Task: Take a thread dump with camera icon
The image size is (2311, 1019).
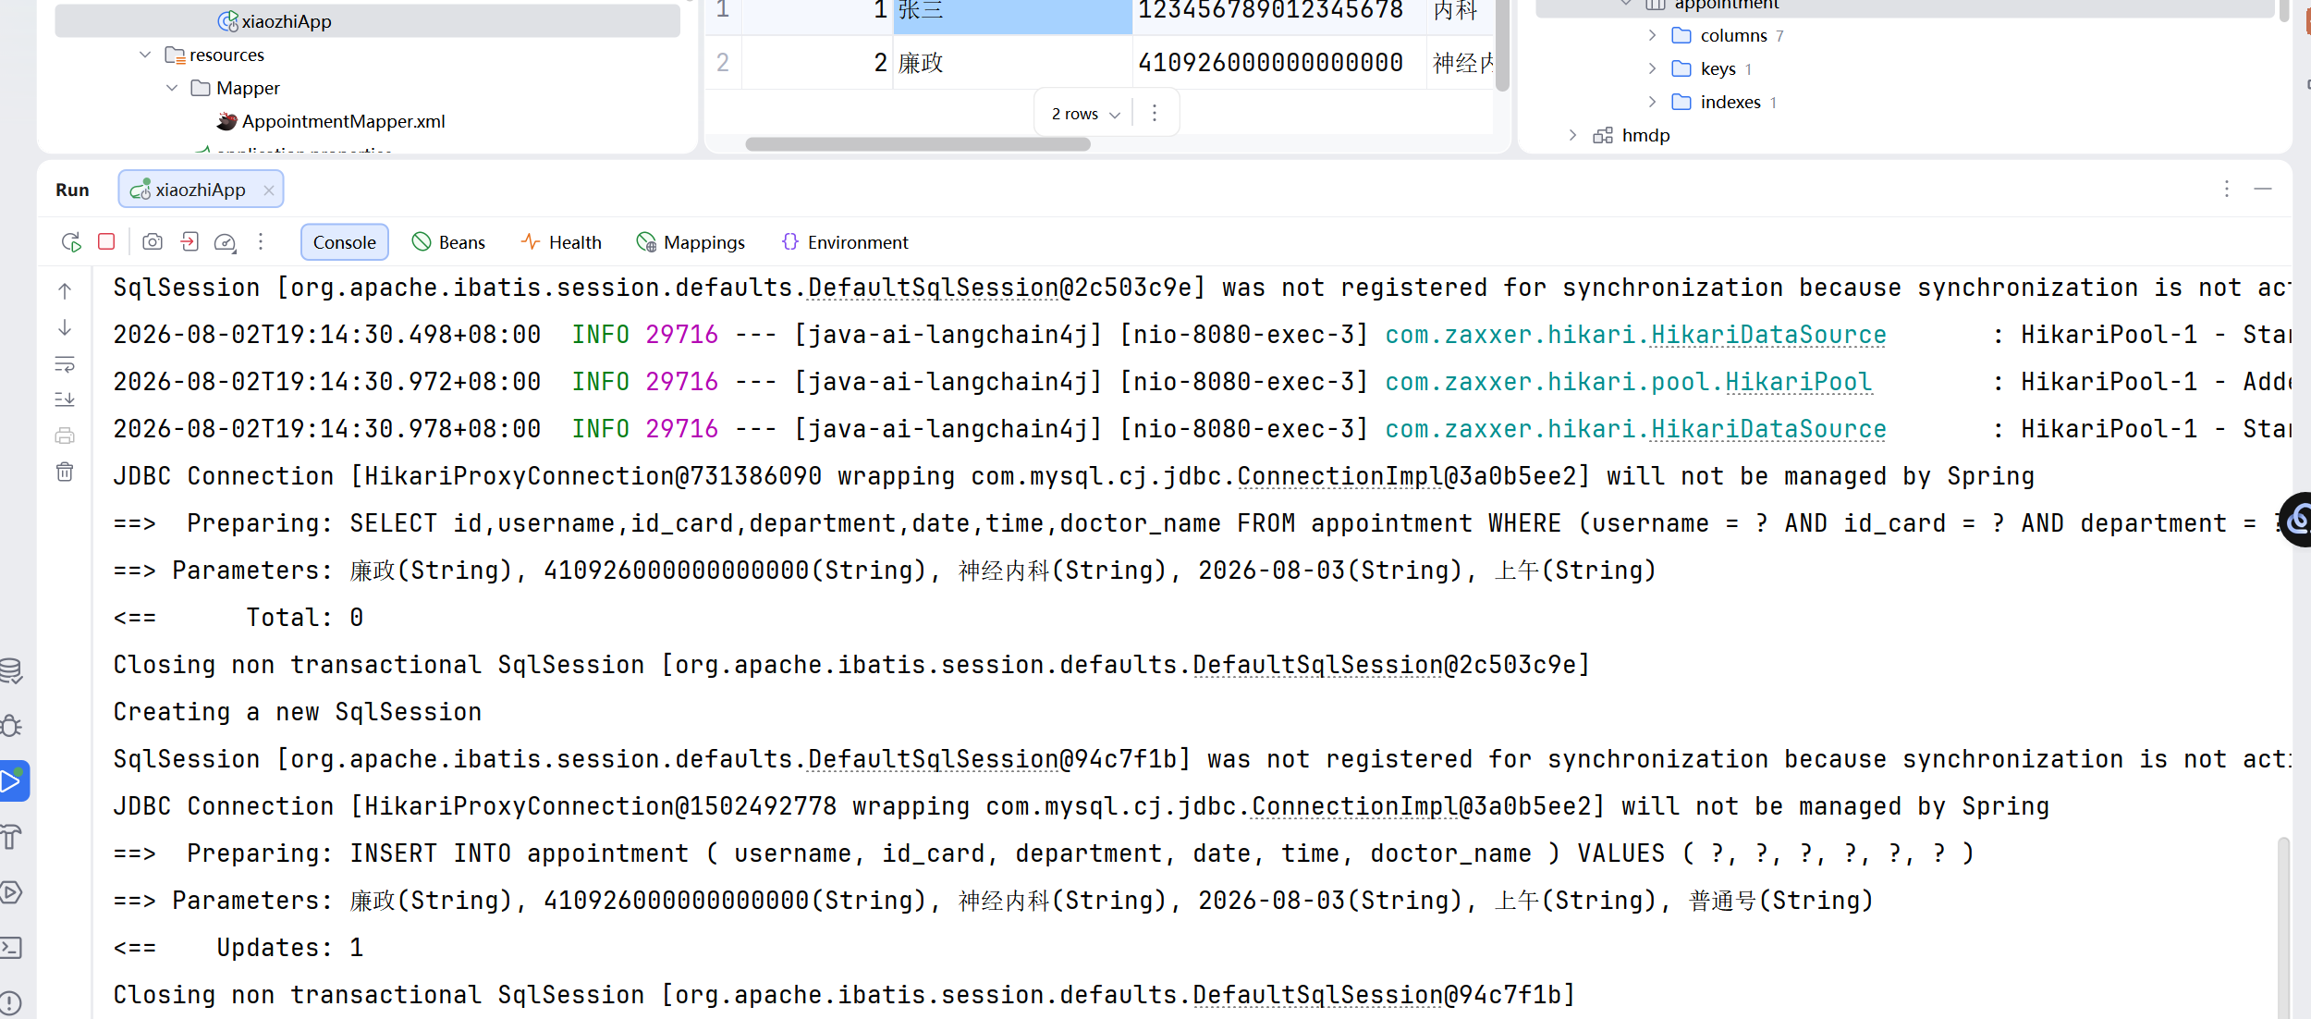Action: (x=153, y=242)
